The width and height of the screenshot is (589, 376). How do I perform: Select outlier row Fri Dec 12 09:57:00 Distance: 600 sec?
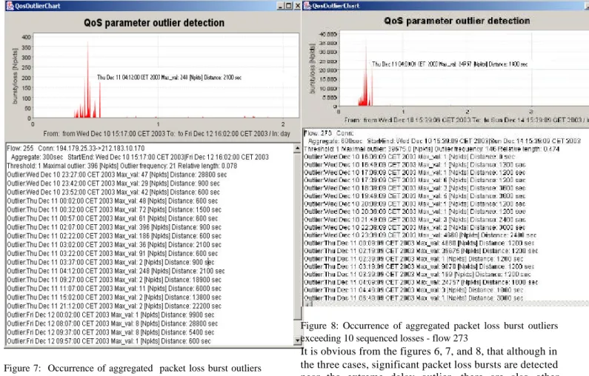click(109, 340)
